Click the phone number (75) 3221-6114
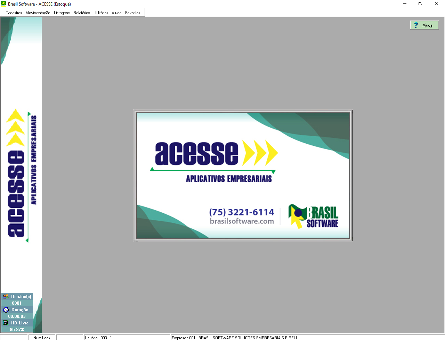445x340 pixels. coord(242,212)
